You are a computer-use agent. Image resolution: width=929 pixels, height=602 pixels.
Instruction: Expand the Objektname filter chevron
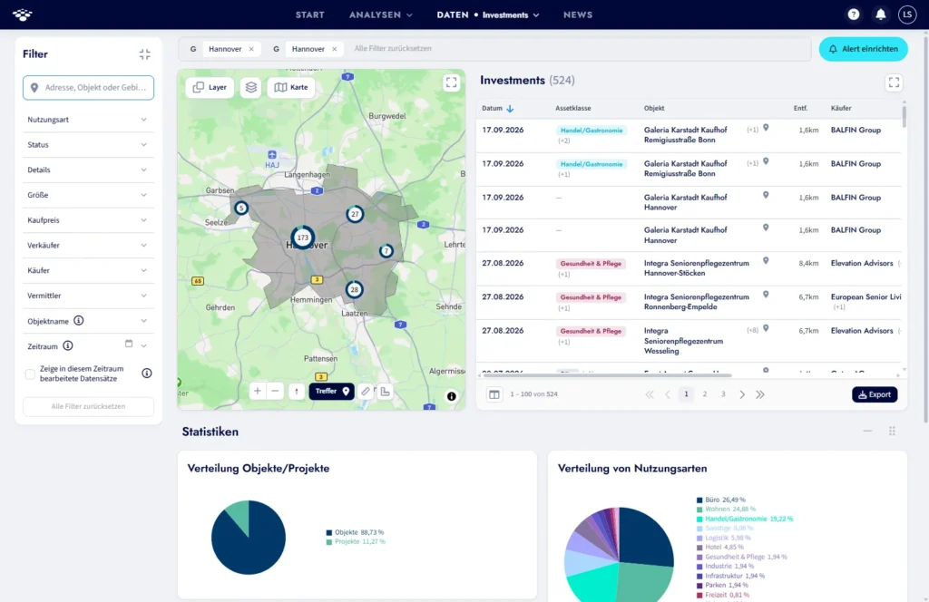click(x=143, y=321)
